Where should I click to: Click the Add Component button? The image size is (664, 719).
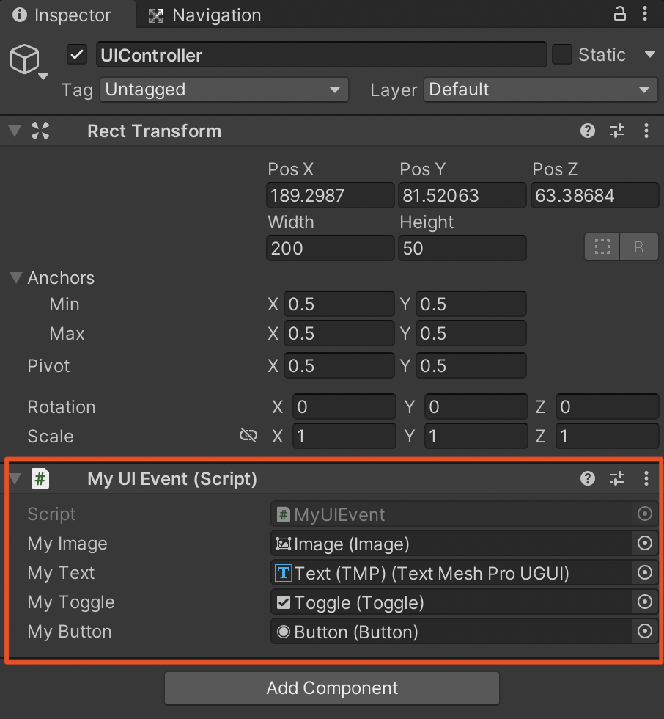pyautogui.click(x=332, y=688)
